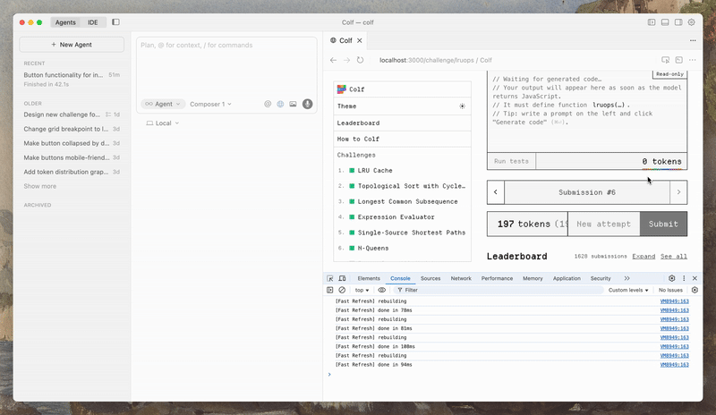Open the Agent mode dropdown
716x415 pixels.
tap(162, 104)
